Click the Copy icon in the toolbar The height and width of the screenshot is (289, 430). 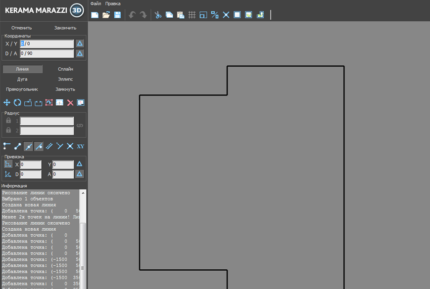(x=169, y=15)
